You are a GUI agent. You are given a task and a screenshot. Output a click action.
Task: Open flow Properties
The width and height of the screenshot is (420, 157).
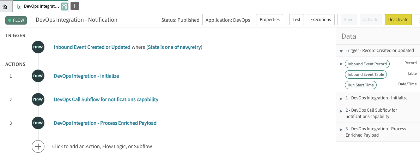coord(269,20)
